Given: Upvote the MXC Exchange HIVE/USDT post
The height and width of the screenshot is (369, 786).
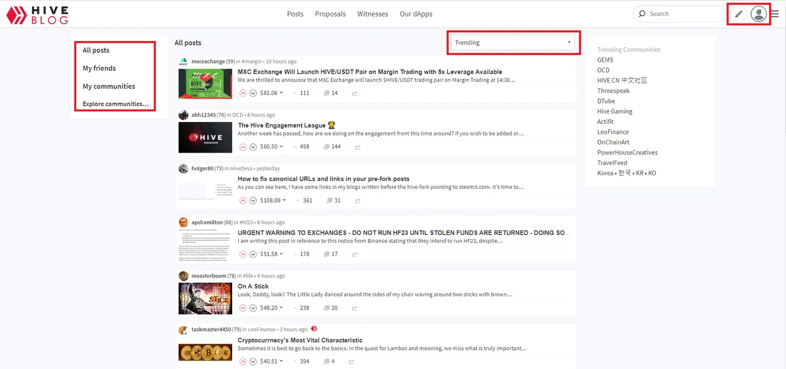Looking at the screenshot, I should (x=243, y=93).
